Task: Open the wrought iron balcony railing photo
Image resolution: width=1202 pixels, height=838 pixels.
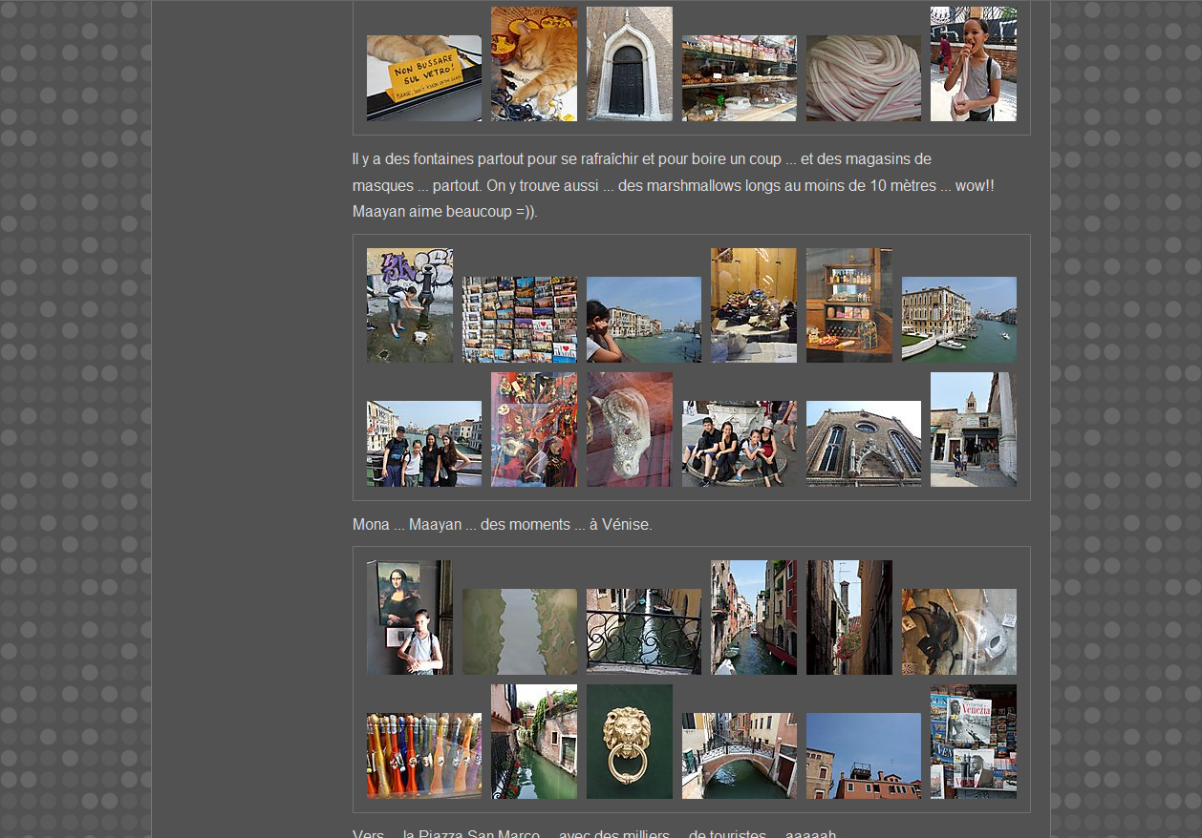Action: (643, 632)
